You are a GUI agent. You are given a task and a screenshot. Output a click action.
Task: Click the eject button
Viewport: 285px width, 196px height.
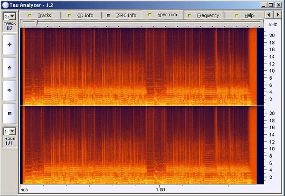(x=9, y=68)
